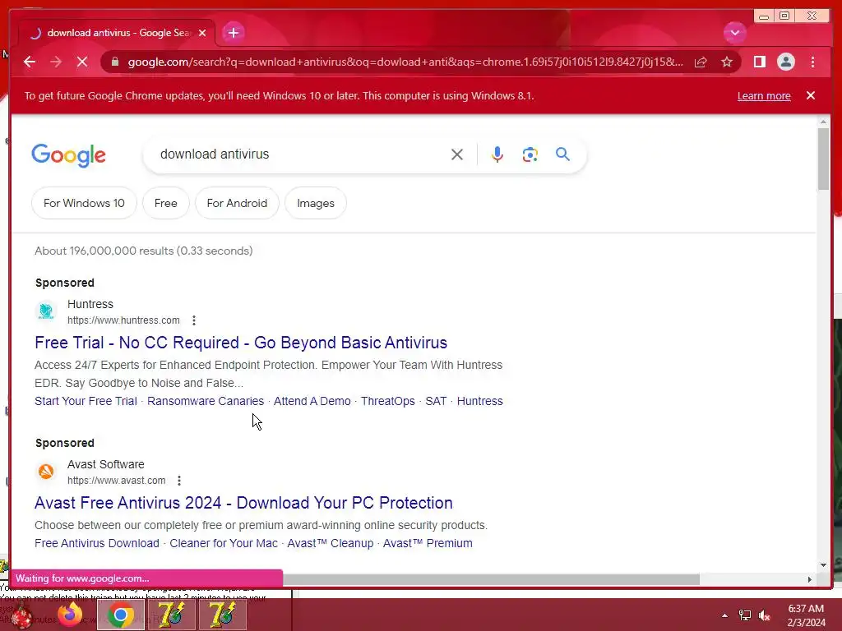Image resolution: width=842 pixels, height=631 pixels.
Task: Open second 7-Zip taskbar icon
Action: pyautogui.click(x=222, y=615)
